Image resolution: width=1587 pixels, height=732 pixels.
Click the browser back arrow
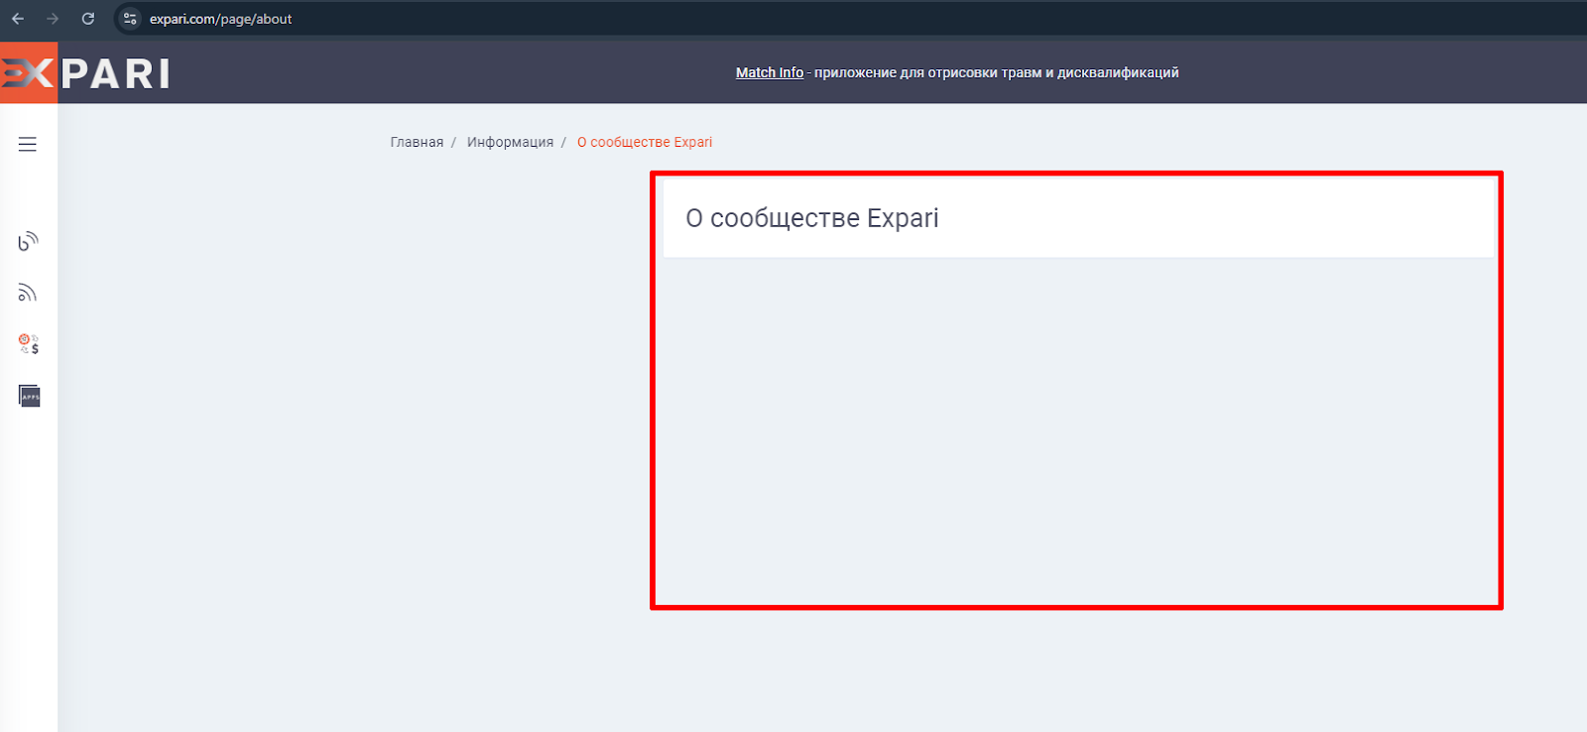(x=18, y=19)
